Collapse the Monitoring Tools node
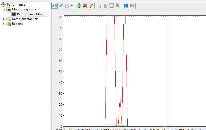 pos(4,9)
